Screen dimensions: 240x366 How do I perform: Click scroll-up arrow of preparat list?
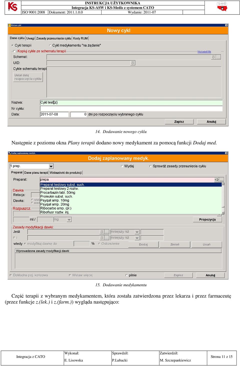tap(223, 184)
